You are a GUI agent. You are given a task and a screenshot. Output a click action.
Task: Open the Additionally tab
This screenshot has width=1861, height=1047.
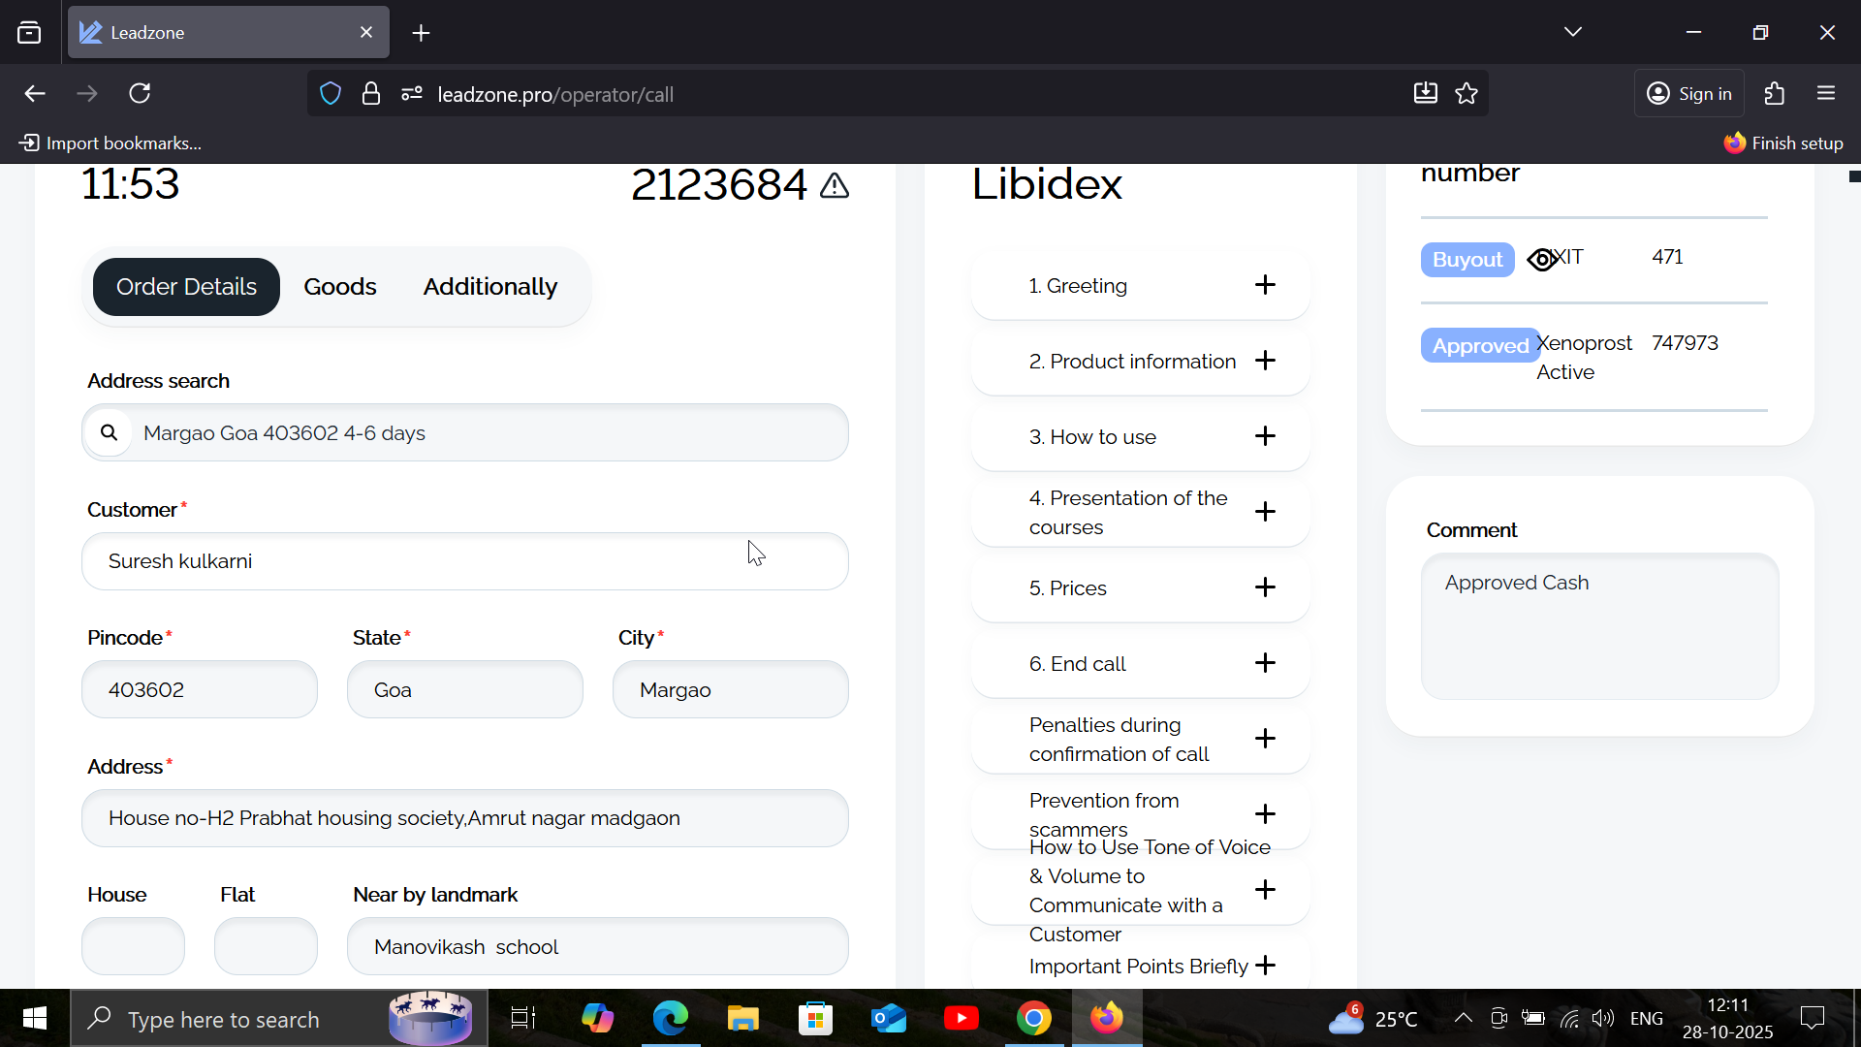pyautogui.click(x=489, y=287)
